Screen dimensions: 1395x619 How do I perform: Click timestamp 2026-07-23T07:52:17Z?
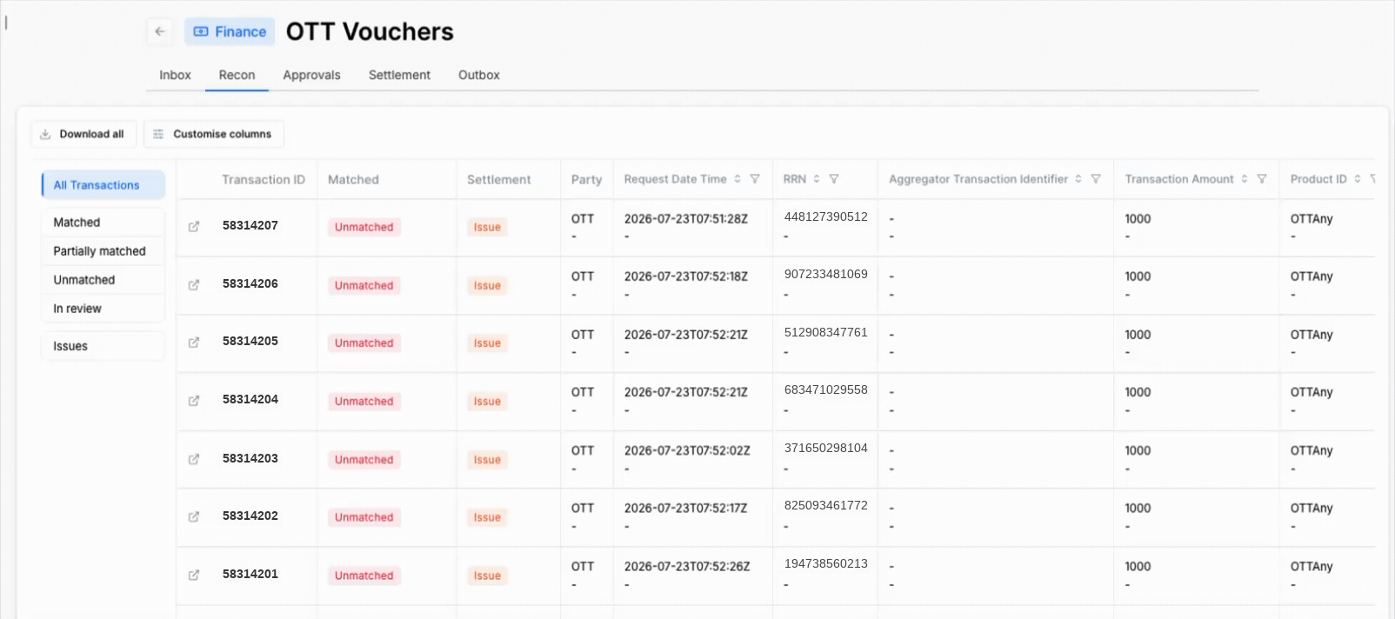[x=686, y=508]
